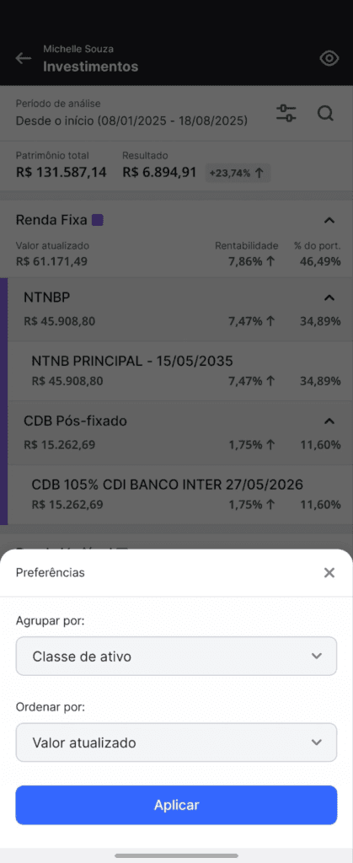Viewport: 353px width, 863px height.
Task: Collapse the NTNBP group chevron
Action: coord(329,297)
